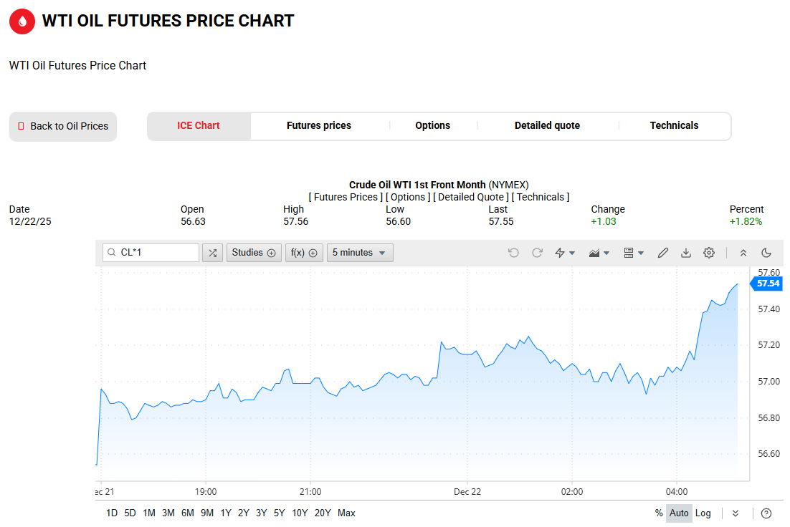
Task: Expand the chart type dropdown
Action: click(x=599, y=253)
